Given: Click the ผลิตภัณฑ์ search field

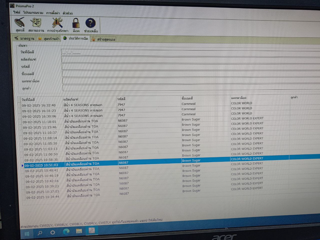Looking at the screenshot, I should 191,60.
